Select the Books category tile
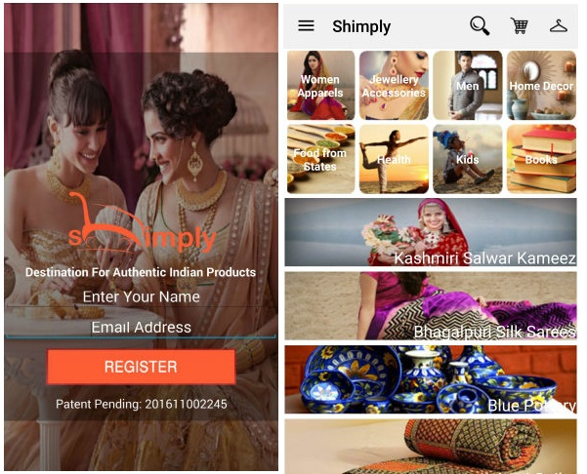587x474 pixels. pyautogui.click(x=541, y=159)
